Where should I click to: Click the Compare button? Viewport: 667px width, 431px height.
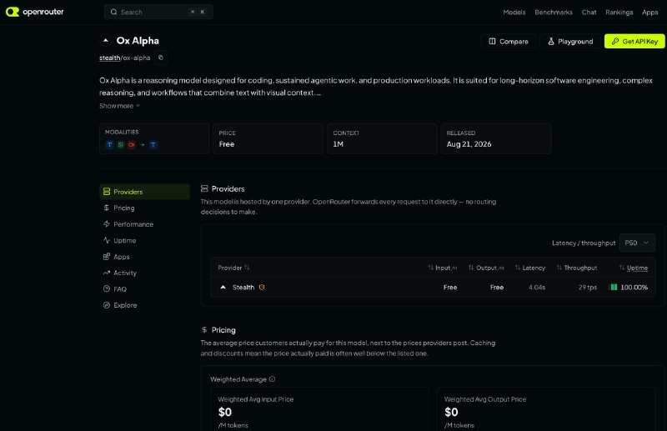[x=509, y=42]
